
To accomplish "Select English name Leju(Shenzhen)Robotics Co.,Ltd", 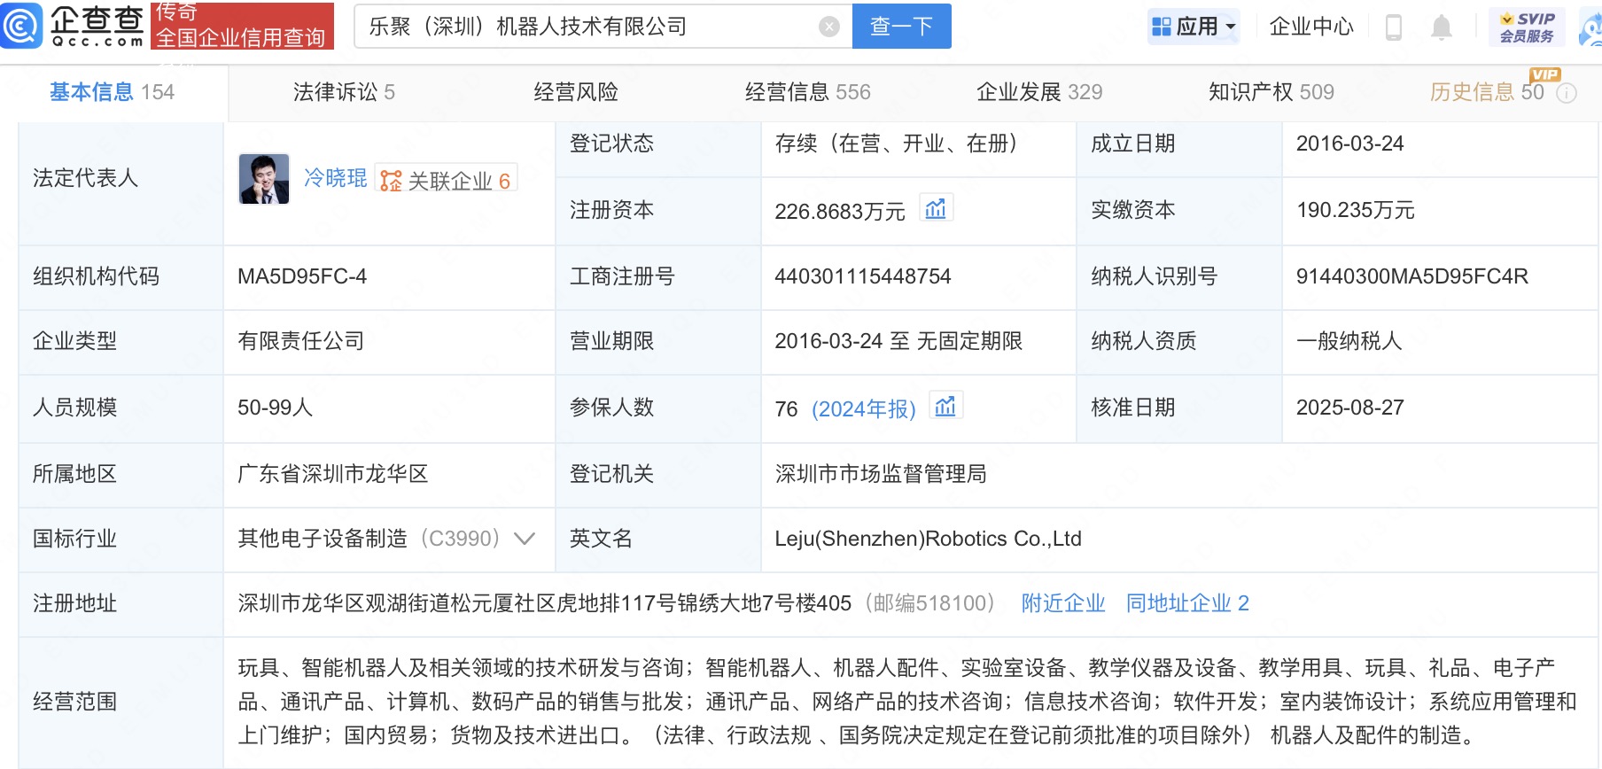I will [x=928, y=539].
